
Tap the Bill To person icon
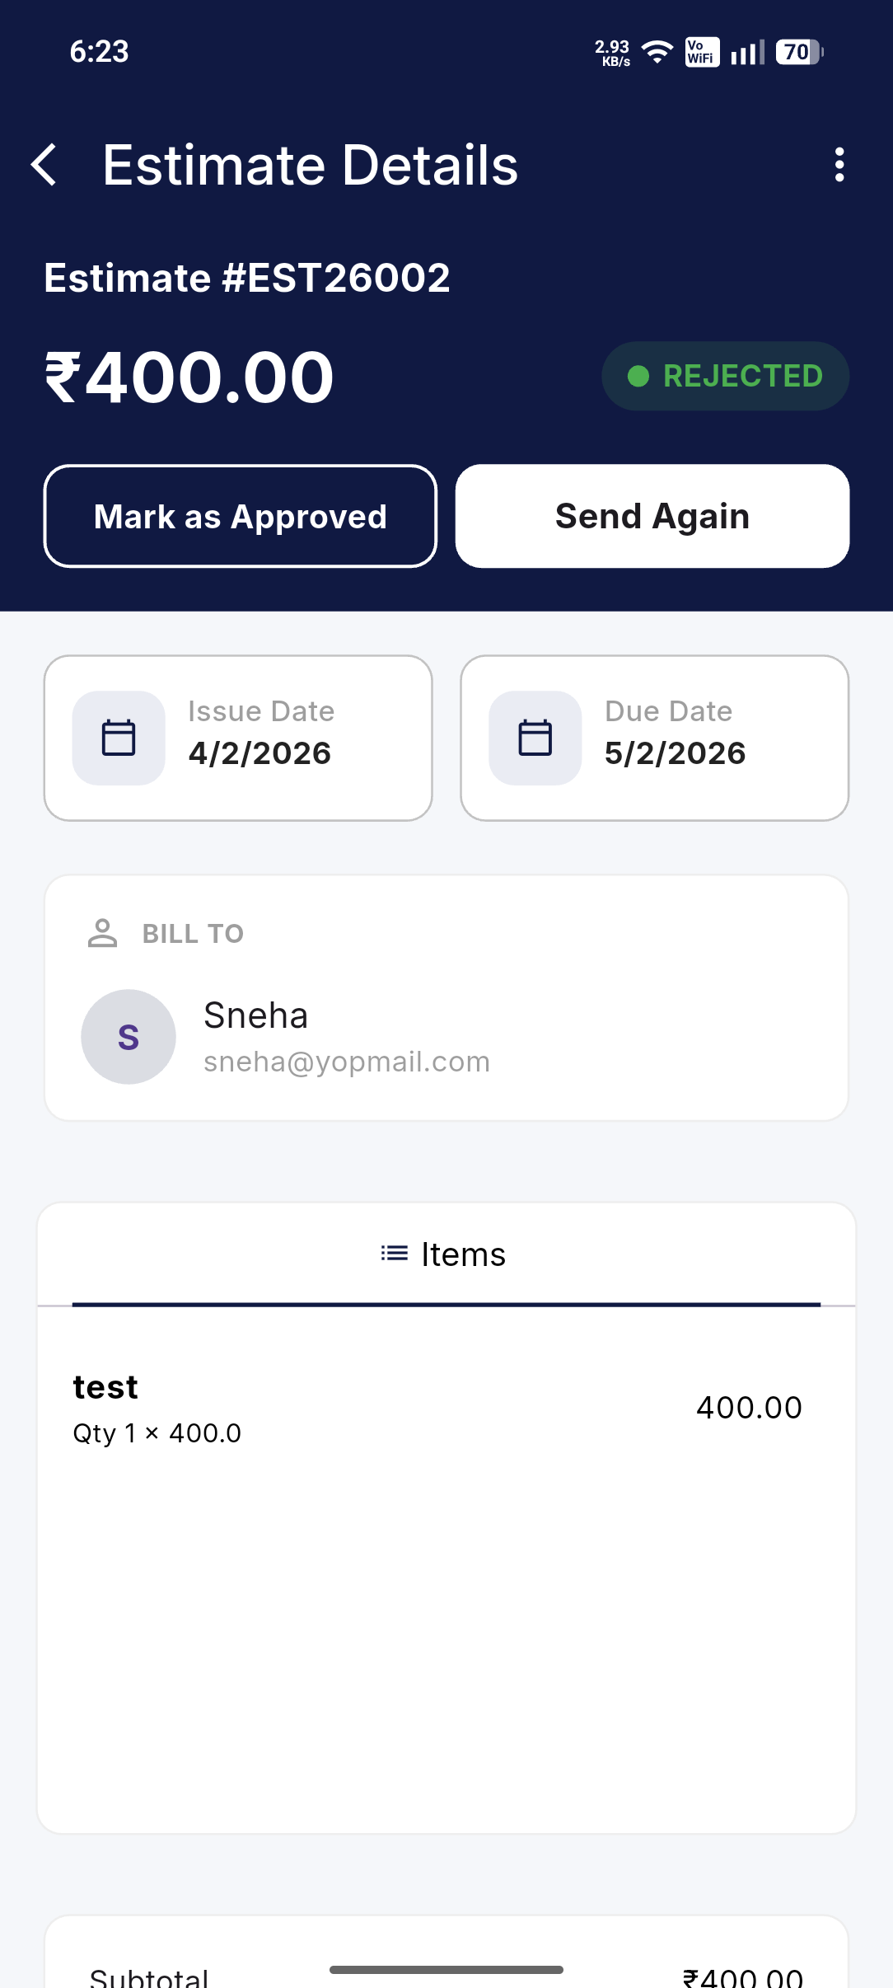point(102,933)
